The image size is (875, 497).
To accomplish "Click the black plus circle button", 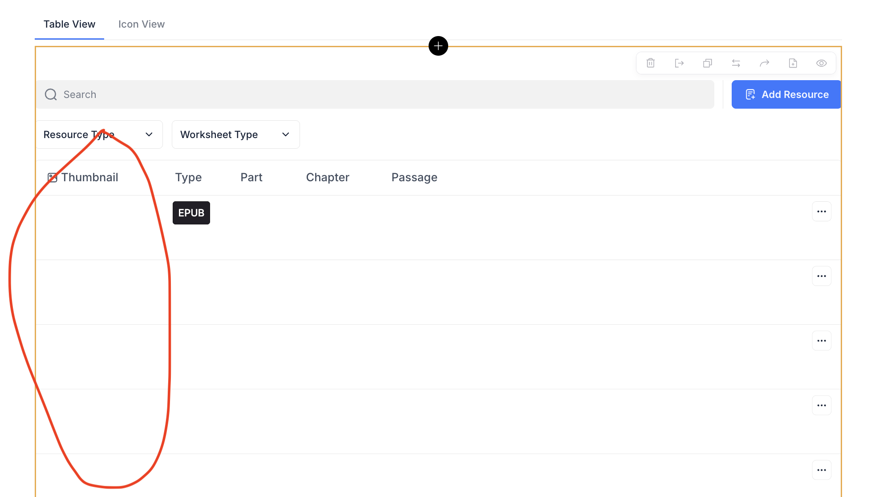I will coord(438,46).
